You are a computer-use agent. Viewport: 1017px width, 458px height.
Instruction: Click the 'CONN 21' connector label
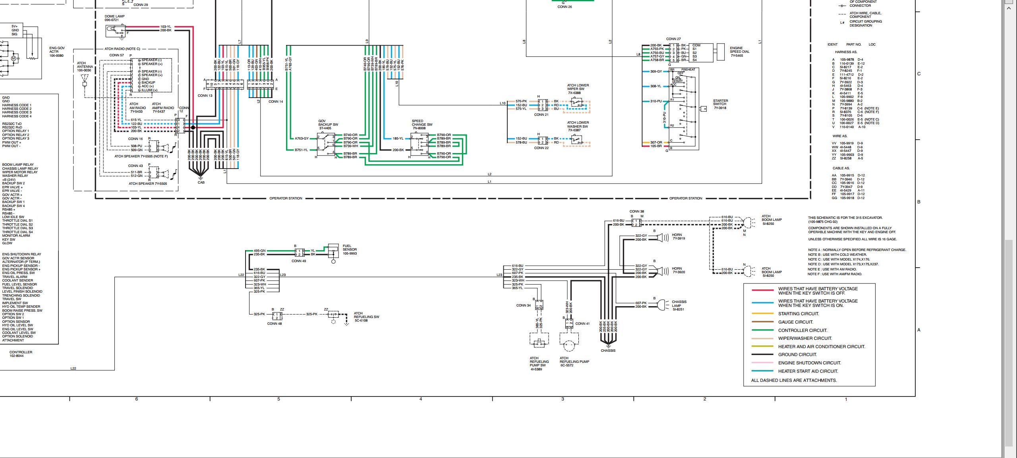[x=541, y=115]
